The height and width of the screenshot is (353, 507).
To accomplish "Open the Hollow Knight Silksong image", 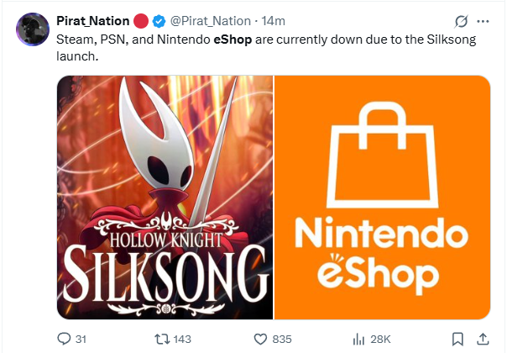I will [165, 198].
